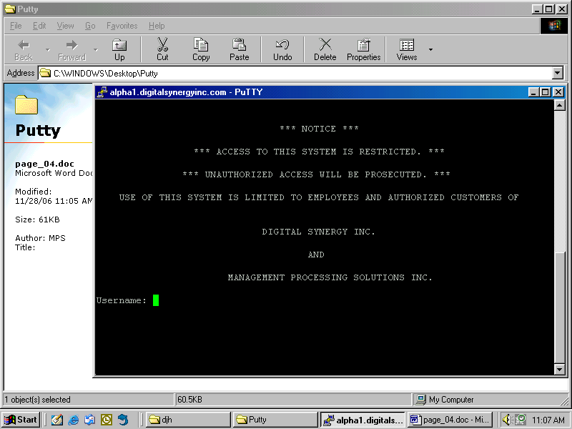Click the PuTTY window system menu icon
572x429 pixels.
102,92
